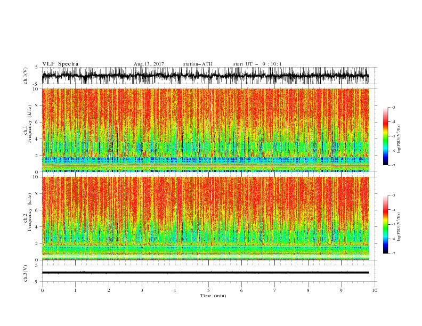Viewport: 422px width, 326px height.
Task: Click the ch.2 frequency axis '6' tick
Action: tap(37, 210)
